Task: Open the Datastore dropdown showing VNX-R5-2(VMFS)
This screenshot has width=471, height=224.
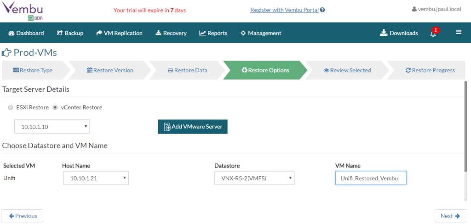Action: tap(254, 178)
